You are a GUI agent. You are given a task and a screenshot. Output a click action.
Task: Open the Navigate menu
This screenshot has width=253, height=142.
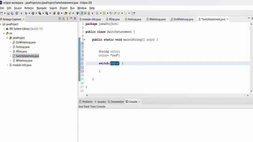[x=42, y=8]
